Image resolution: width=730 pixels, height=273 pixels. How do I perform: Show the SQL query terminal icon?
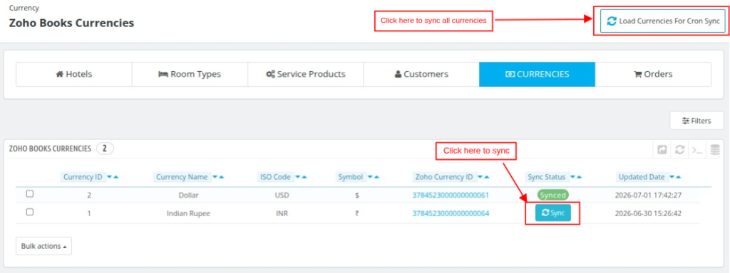[697, 150]
